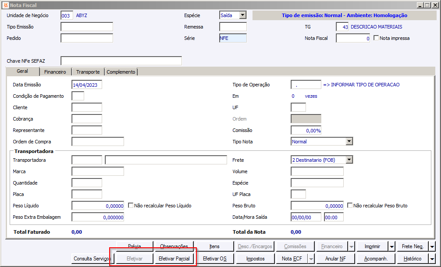Focus the Condição de Pagamento field
This screenshot has height=267, width=441.
[78, 96]
